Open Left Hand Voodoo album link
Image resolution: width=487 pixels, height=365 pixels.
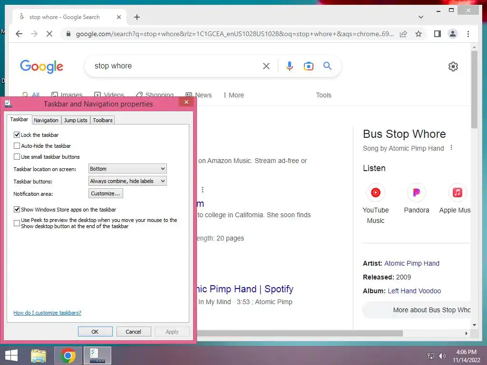pyautogui.click(x=414, y=291)
